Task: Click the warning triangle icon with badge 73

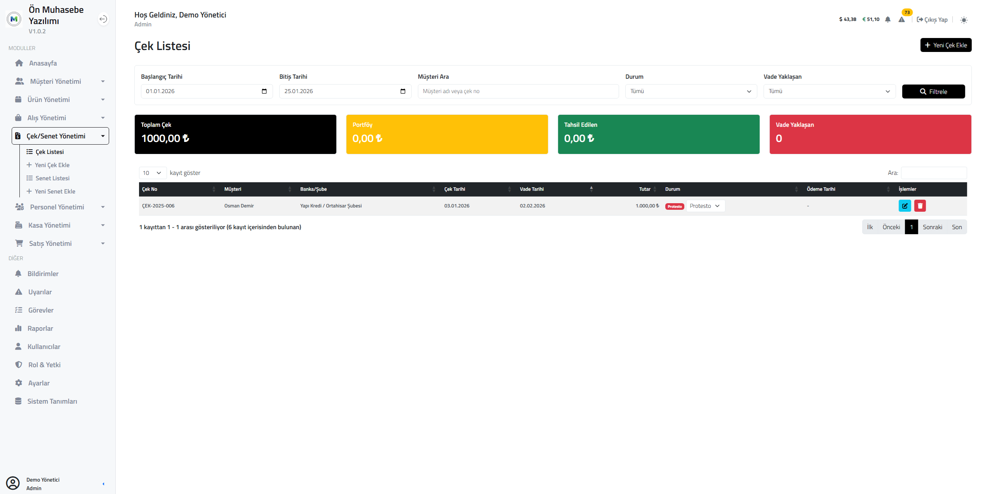Action: (901, 19)
